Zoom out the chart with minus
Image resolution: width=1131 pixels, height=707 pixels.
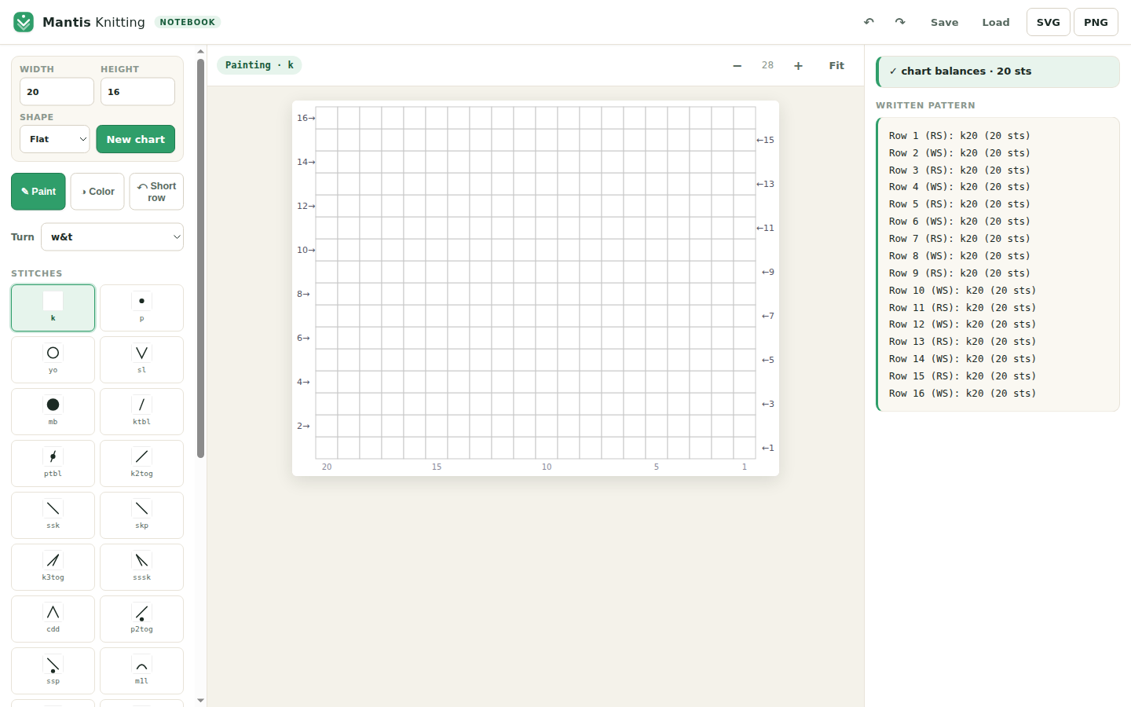737,65
